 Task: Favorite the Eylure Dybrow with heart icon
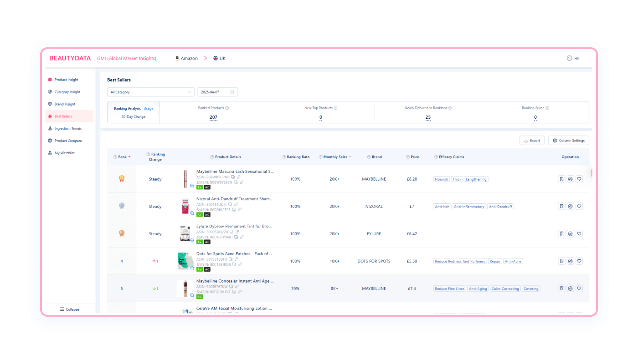[x=579, y=233]
